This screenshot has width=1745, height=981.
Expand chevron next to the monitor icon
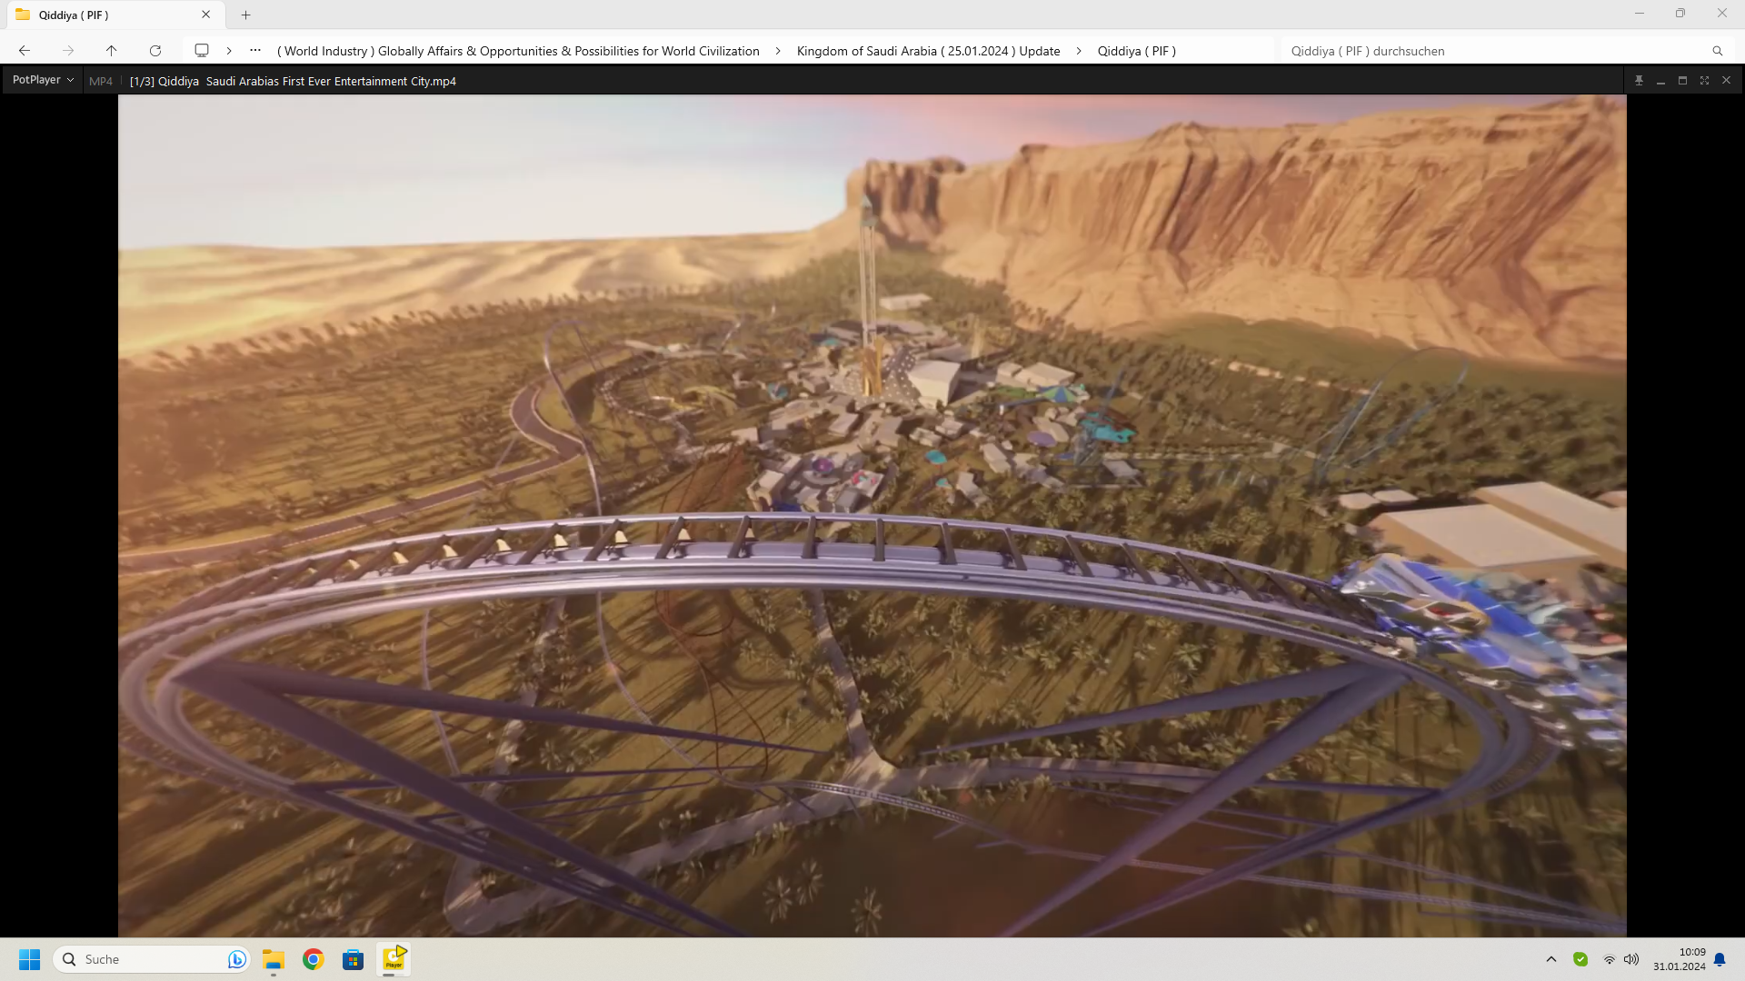pos(229,51)
